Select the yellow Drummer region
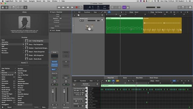The image size is (193, 109). pyautogui.click(x=163, y=25)
